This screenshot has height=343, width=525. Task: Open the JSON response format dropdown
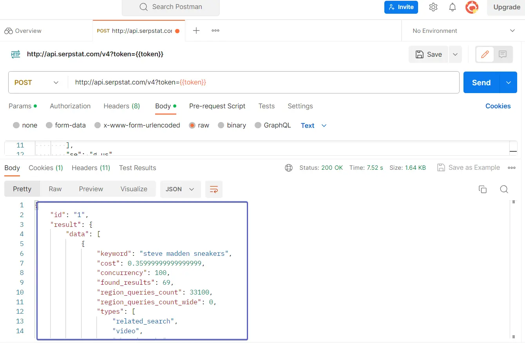[x=180, y=189]
